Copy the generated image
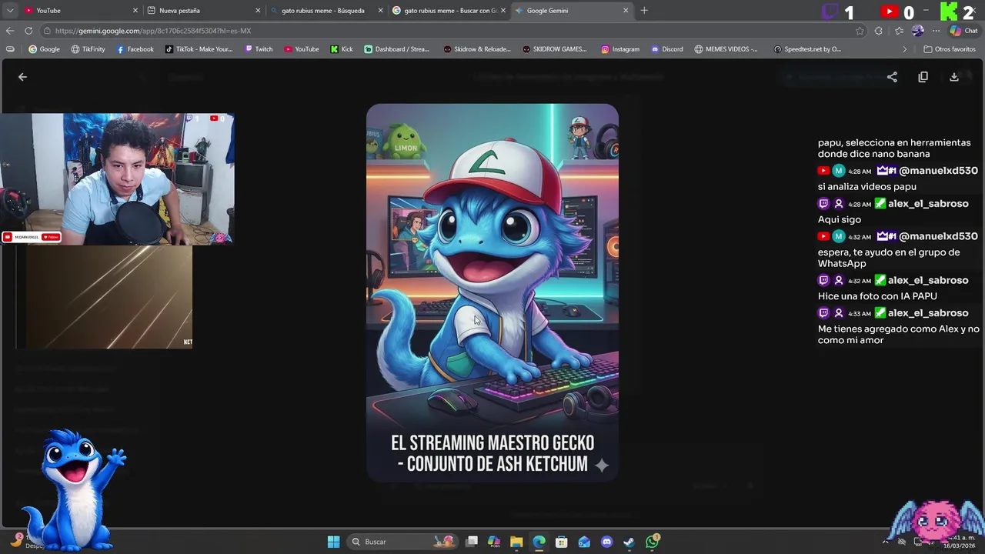985x554 pixels. [x=923, y=77]
